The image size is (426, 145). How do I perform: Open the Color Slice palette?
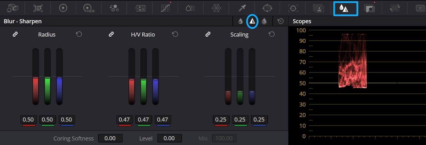point(190,8)
